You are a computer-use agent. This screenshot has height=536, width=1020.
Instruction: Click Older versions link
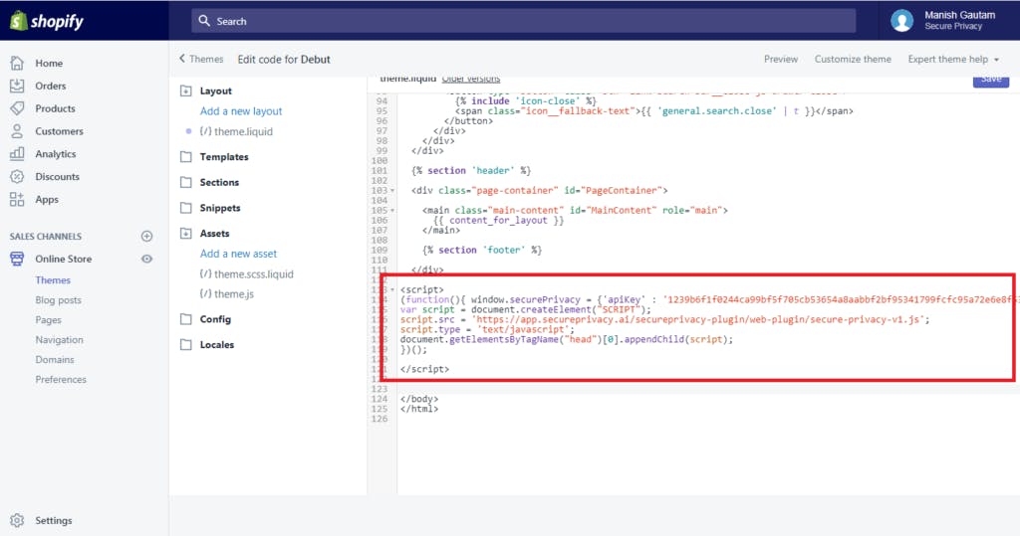pos(471,79)
